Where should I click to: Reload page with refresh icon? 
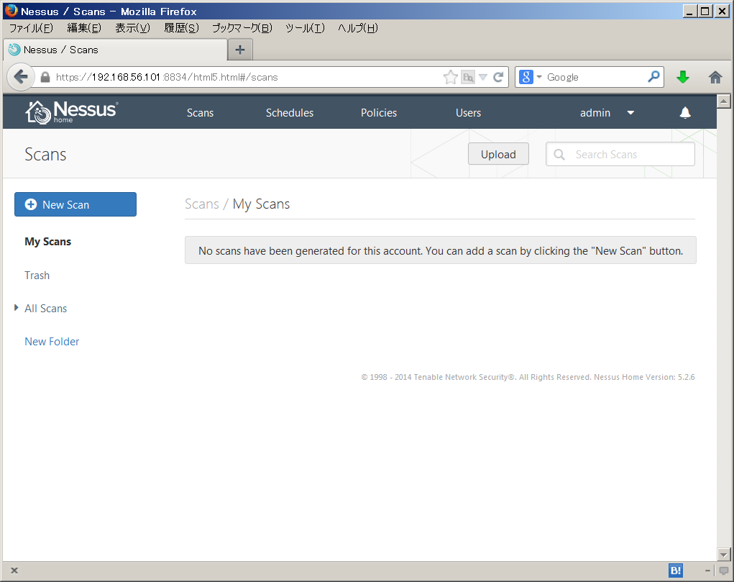498,77
